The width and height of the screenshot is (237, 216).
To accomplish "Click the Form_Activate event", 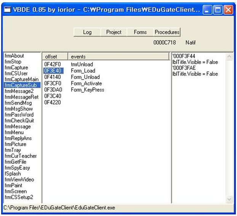I will click(x=86, y=84).
